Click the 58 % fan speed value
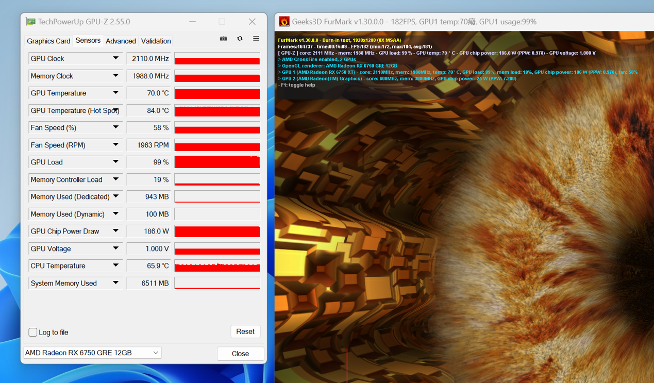Image resolution: width=654 pixels, height=383 pixels. (x=148, y=128)
